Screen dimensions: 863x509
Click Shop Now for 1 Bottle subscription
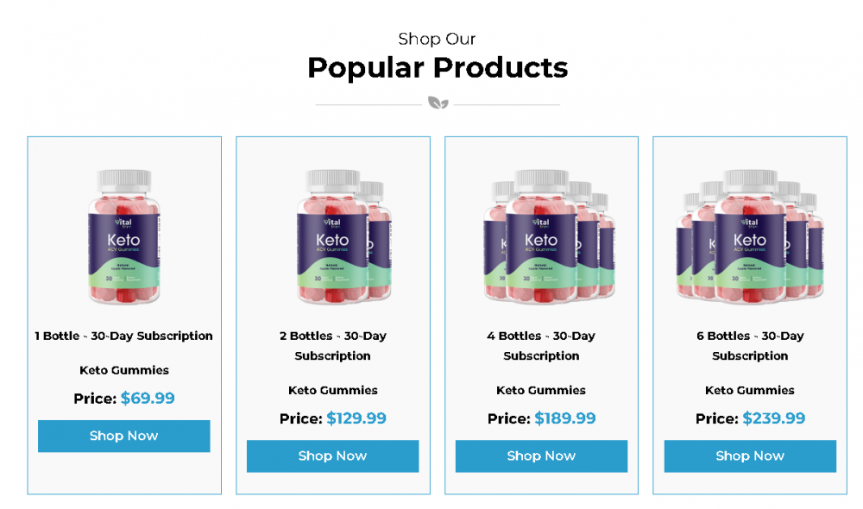pos(123,436)
